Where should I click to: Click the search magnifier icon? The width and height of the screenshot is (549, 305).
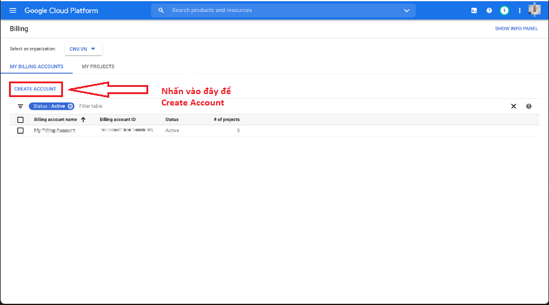[x=161, y=11]
